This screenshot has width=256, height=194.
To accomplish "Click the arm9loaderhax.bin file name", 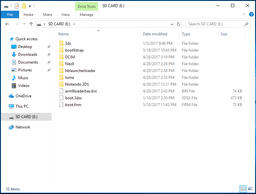I will point(81,91).
